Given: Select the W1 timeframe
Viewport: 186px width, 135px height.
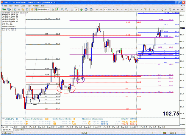Looking at the screenshot, I should [126, 10].
